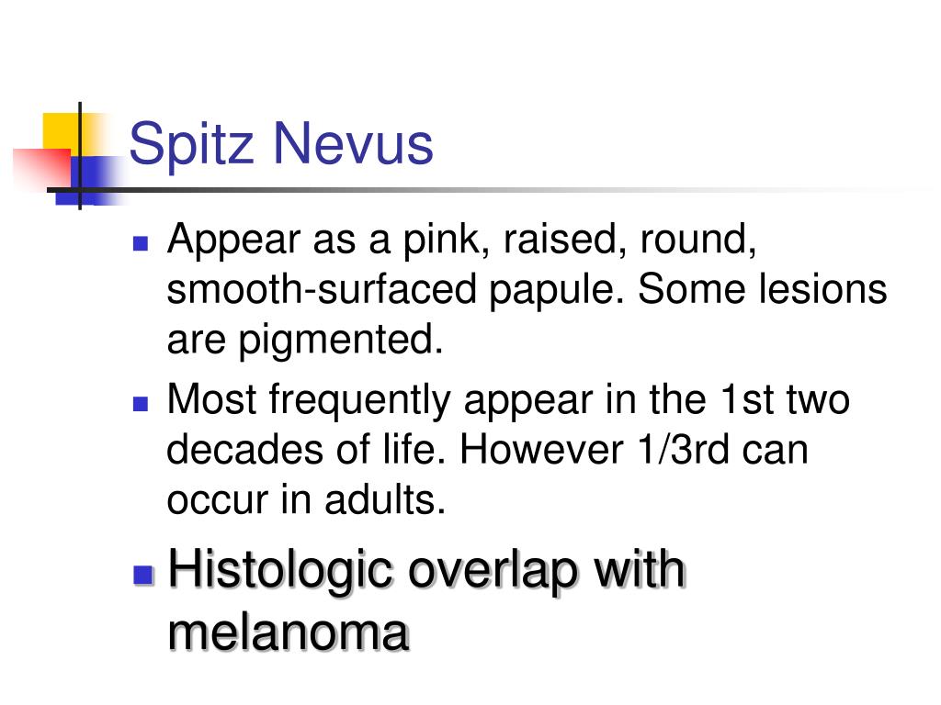Click the text 'Histologic overlap with'
Image resolution: width=941 pixels, height=705 pixels.
(426, 569)
